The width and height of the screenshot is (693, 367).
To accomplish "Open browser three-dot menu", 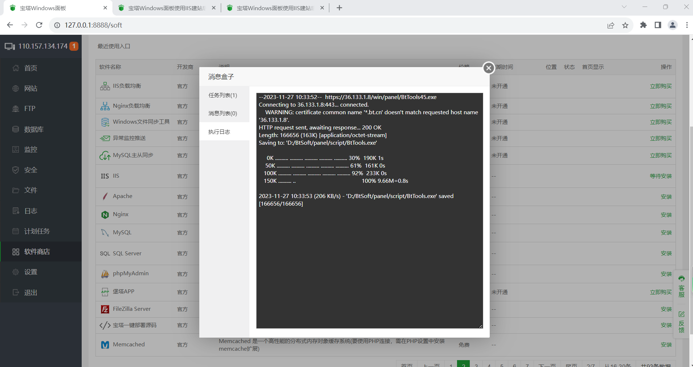I will click(687, 25).
